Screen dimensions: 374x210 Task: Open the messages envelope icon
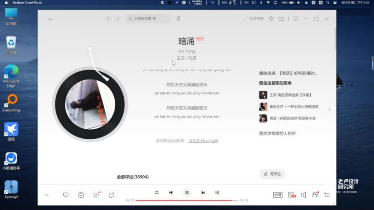point(281,18)
